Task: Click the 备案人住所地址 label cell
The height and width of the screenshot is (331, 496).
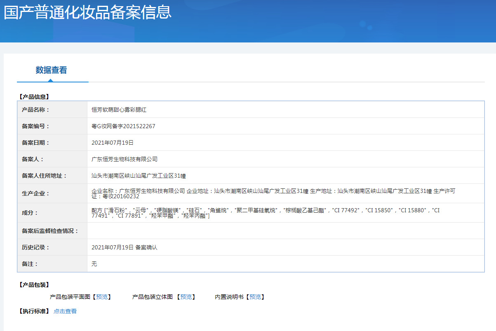Action: [52, 176]
